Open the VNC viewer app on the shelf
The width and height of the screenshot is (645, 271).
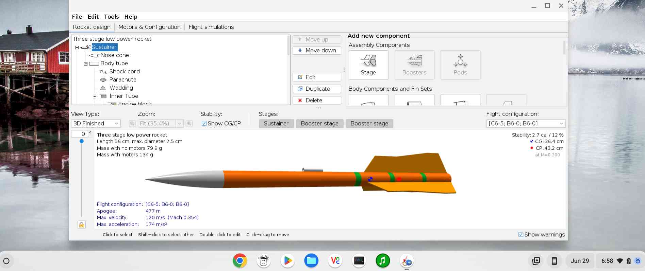click(x=335, y=261)
